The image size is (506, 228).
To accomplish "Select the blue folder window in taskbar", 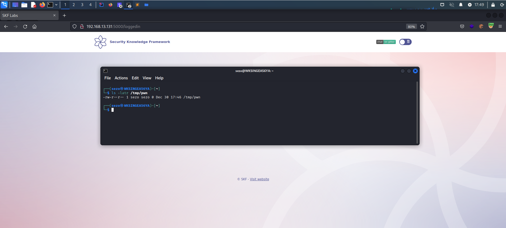I will (146, 4).
